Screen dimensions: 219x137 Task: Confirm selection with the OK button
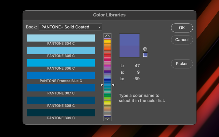(x=182, y=28)
